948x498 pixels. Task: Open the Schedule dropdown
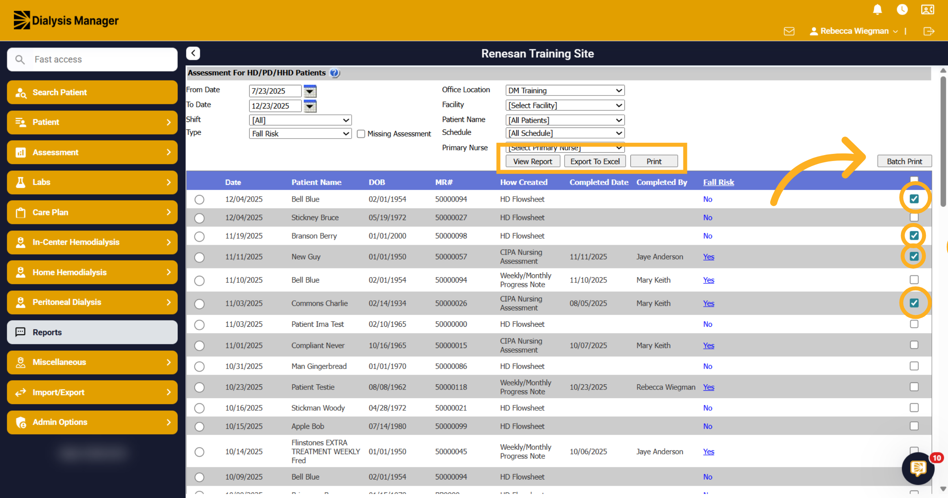[565, 133]
